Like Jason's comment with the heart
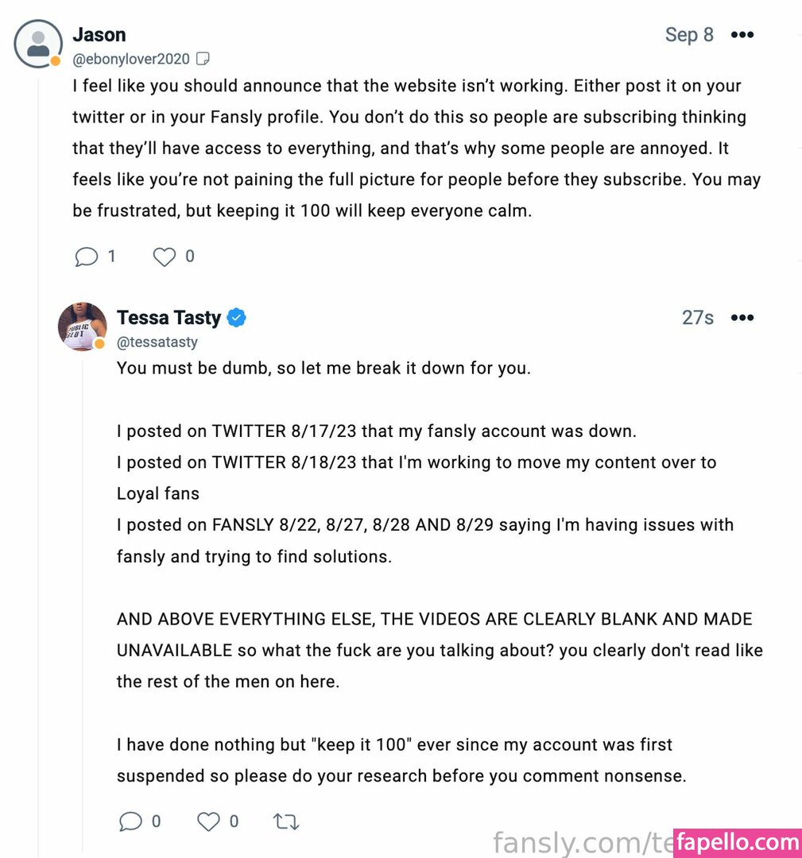Image resolution: width=802 pixels, height=858 pixels. 164,257
